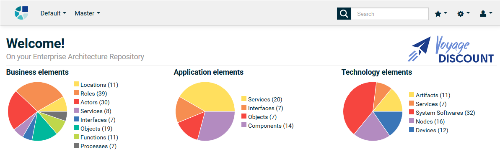Click the magnifying glass search icon
Image resolution: width=500 pixels, height=154 pixels.
click(x=344, y=14)
